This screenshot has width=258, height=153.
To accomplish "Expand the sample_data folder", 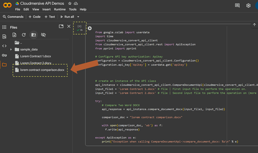I will [x=11, y=49].
